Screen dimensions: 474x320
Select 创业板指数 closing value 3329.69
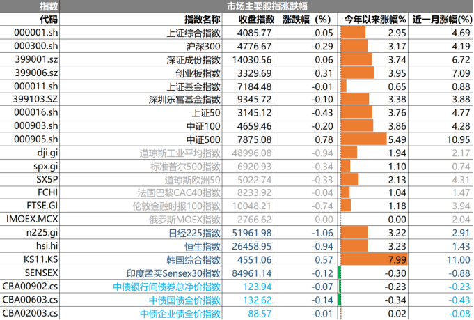tap(255, 73)
